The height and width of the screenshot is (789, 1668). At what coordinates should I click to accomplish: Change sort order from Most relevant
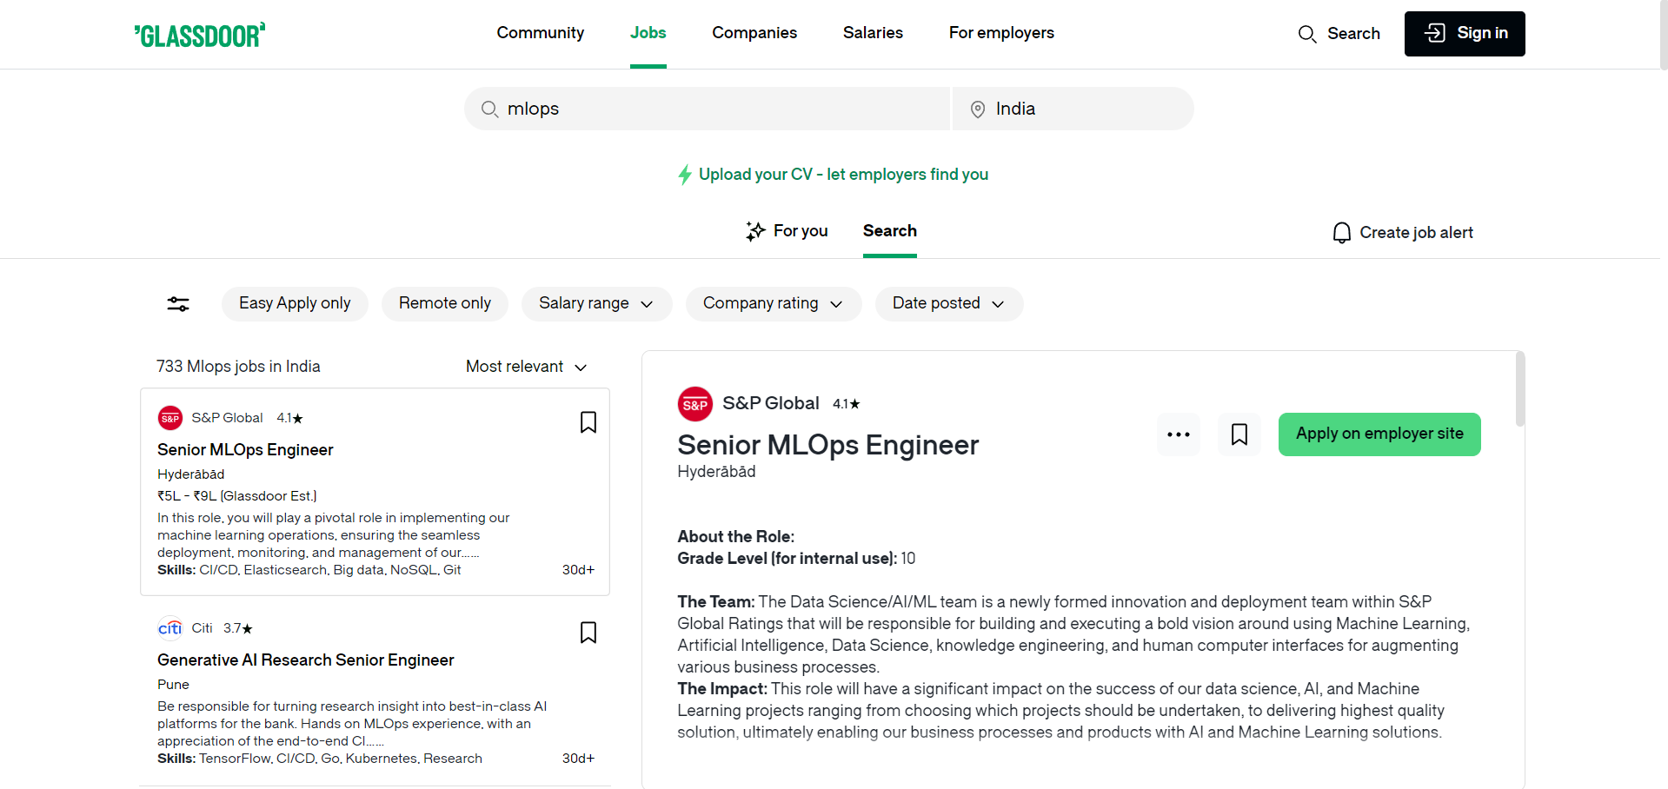(527, 367)
